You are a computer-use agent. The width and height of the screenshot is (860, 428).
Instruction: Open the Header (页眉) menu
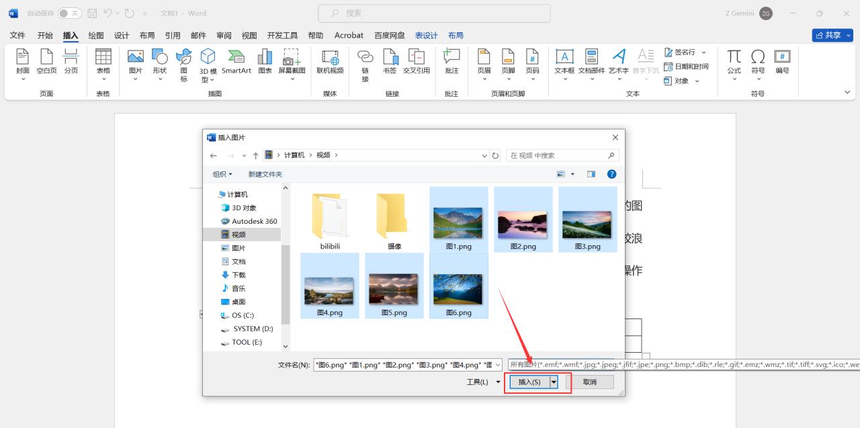coord(484,61)
